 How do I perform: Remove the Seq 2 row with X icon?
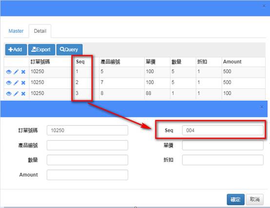coord(23,83)
